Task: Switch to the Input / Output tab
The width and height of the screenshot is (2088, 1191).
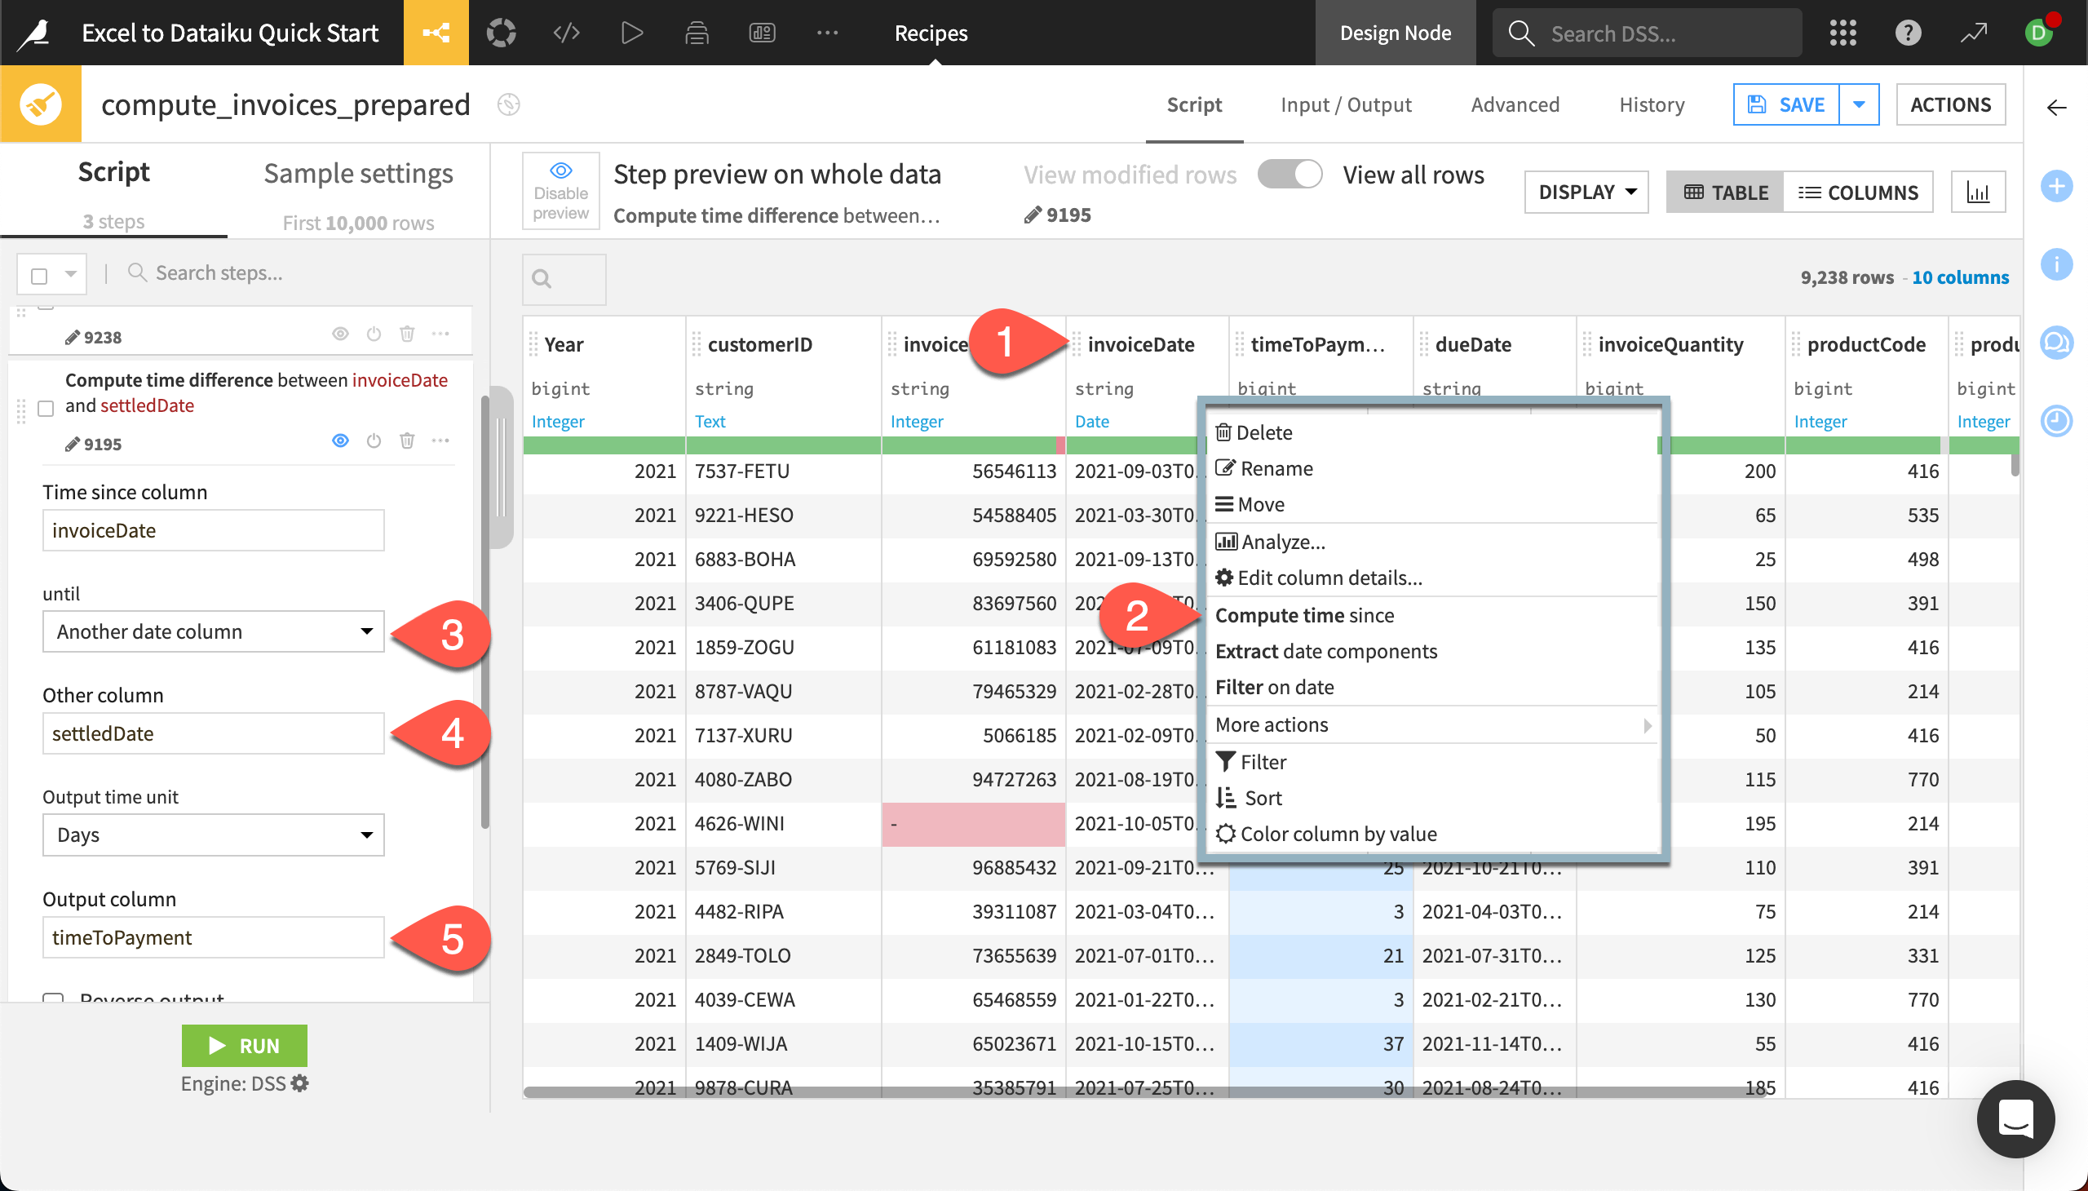Action: [x=1345, y=104]
